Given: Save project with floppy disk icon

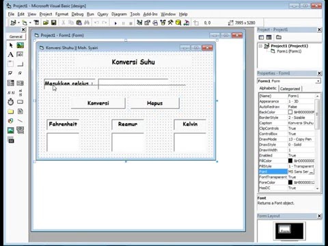Looking at the screenshot, I should pyautogui.click(x=53, y=23).
